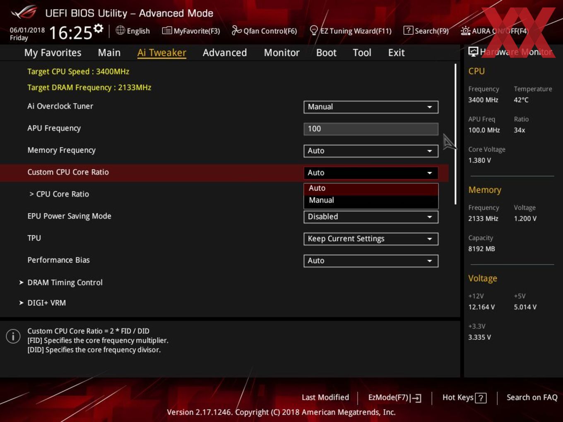Open the Memory Frequency dropdown
Viewport: 563px width, 422px height.
(371, 151)
